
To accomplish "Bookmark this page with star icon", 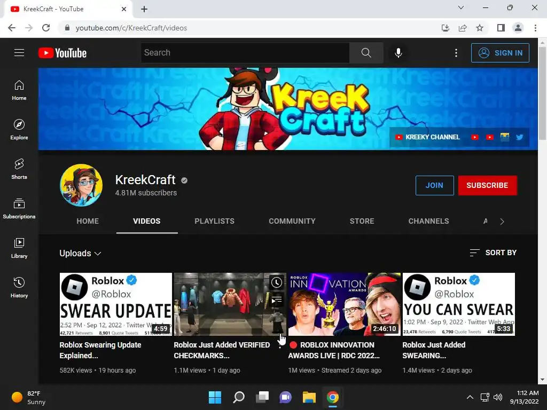I will pyautogui.click(x=480, y=28).
